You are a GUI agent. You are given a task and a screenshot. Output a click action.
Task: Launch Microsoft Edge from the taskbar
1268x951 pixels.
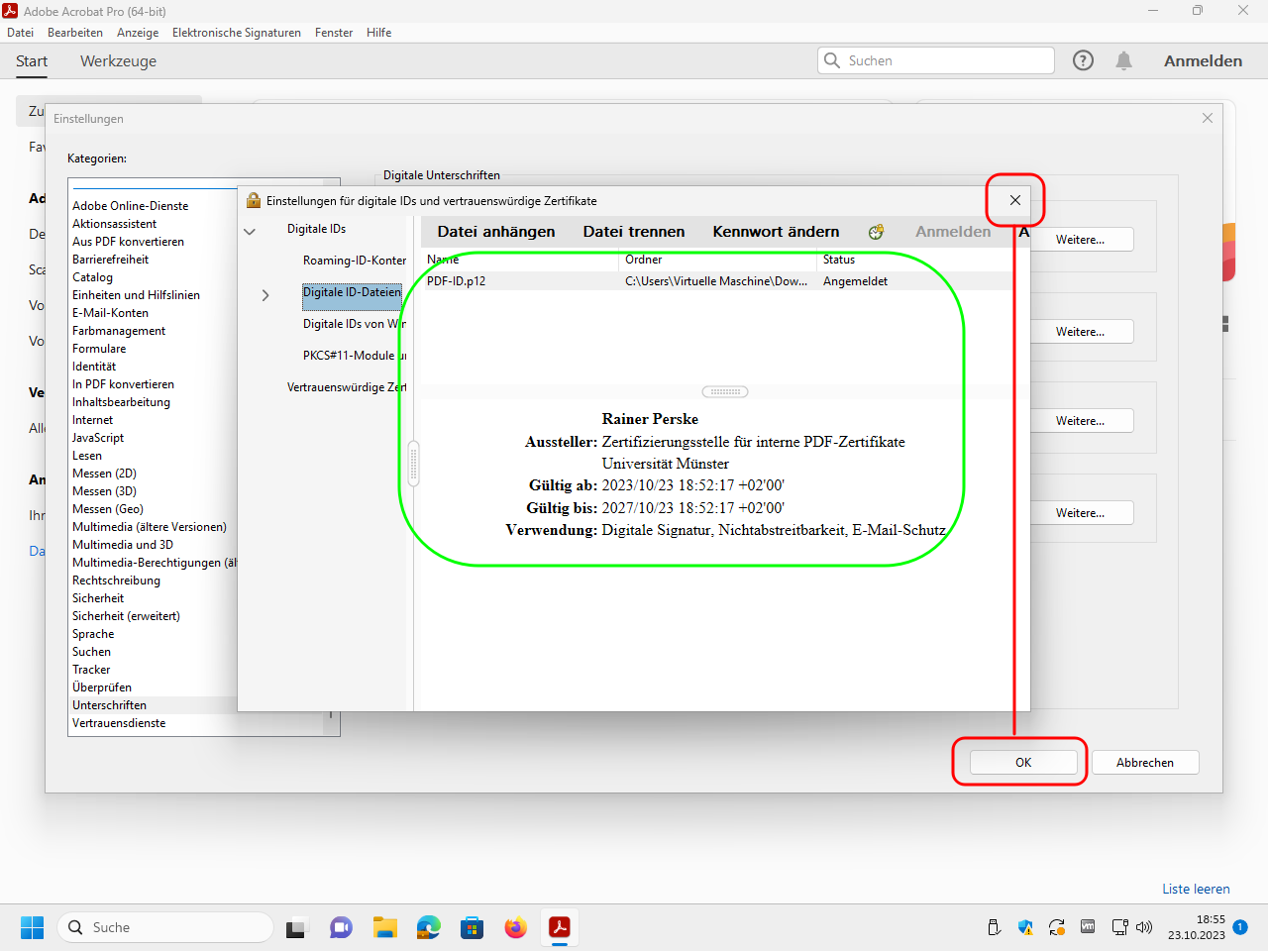point(428,927)
